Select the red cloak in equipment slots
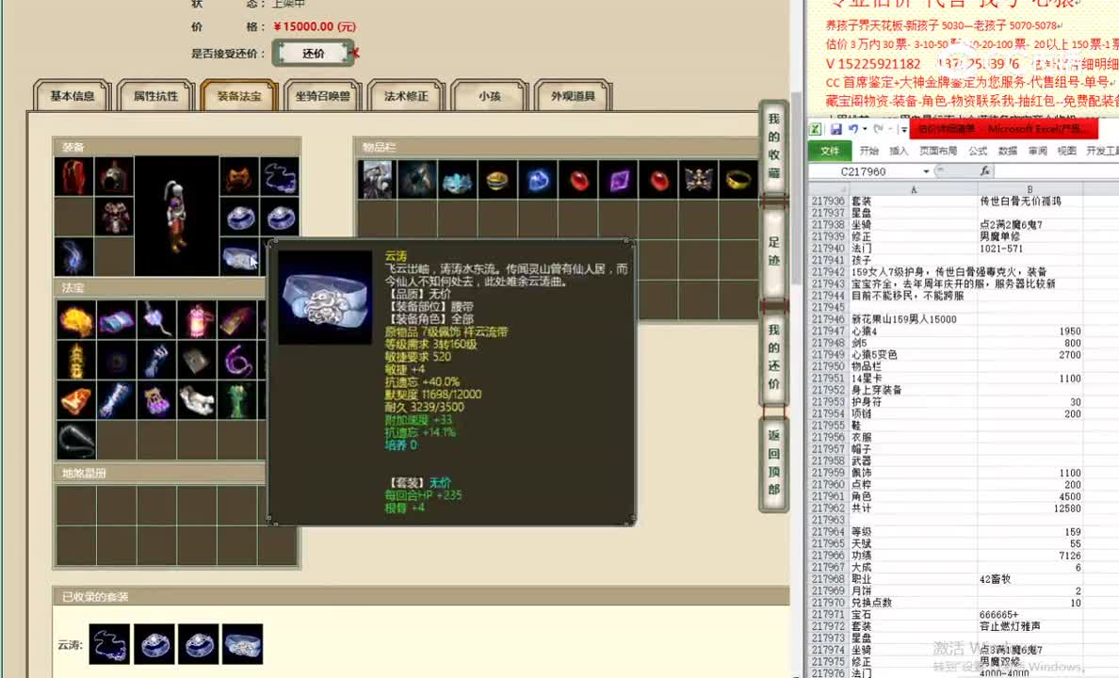The image size is (1119, 678). [x=73, y=176]
